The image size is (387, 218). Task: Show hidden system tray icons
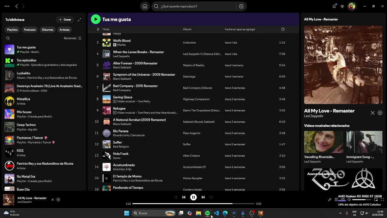340,213
